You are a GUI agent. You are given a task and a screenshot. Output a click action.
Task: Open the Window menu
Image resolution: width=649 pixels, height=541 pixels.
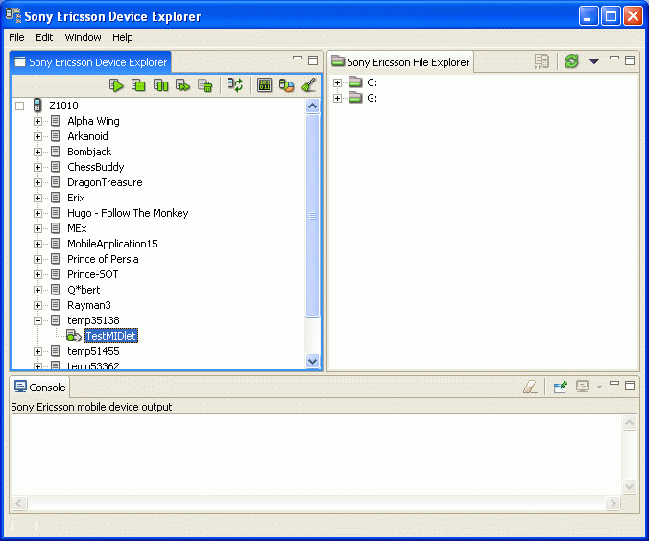pyautogui.click(x=83, y=37)
